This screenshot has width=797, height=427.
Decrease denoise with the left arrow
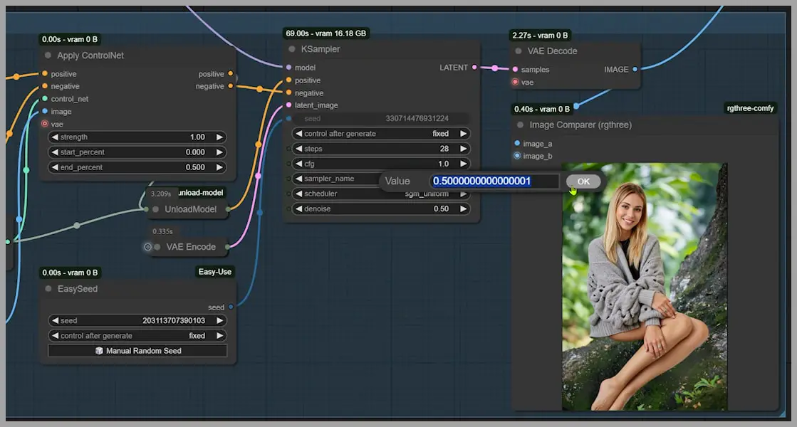tap(299, 209)
